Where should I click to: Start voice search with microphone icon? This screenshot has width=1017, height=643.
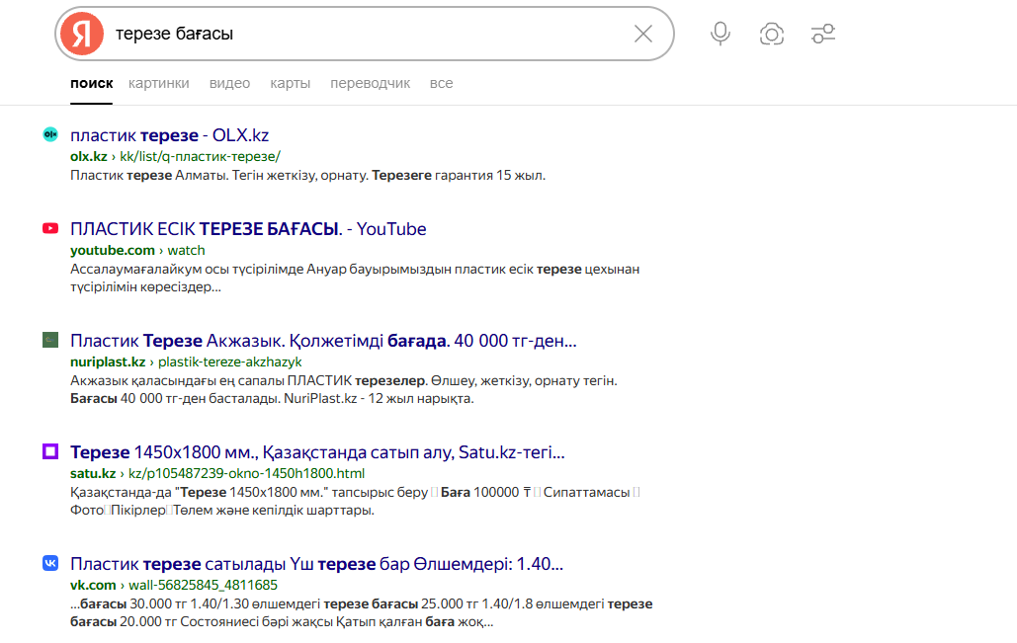720,34
